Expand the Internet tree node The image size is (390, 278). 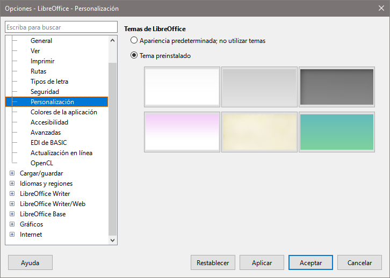[12, 235]
